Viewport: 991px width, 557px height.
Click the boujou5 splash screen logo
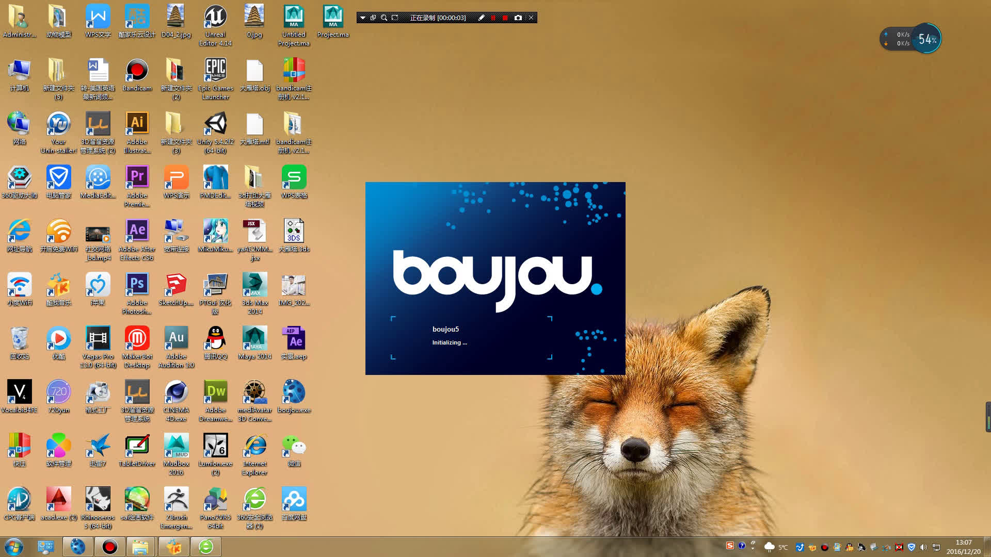pos(497,281)
